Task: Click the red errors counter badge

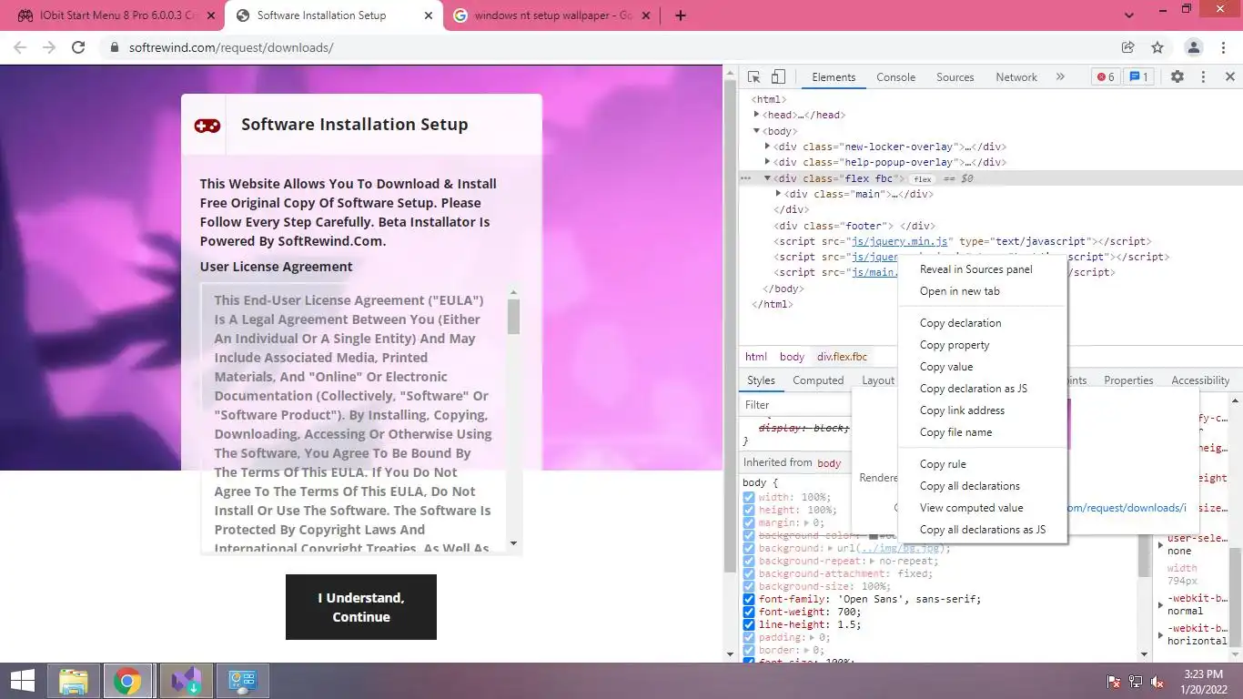Action: [1106, 77]
